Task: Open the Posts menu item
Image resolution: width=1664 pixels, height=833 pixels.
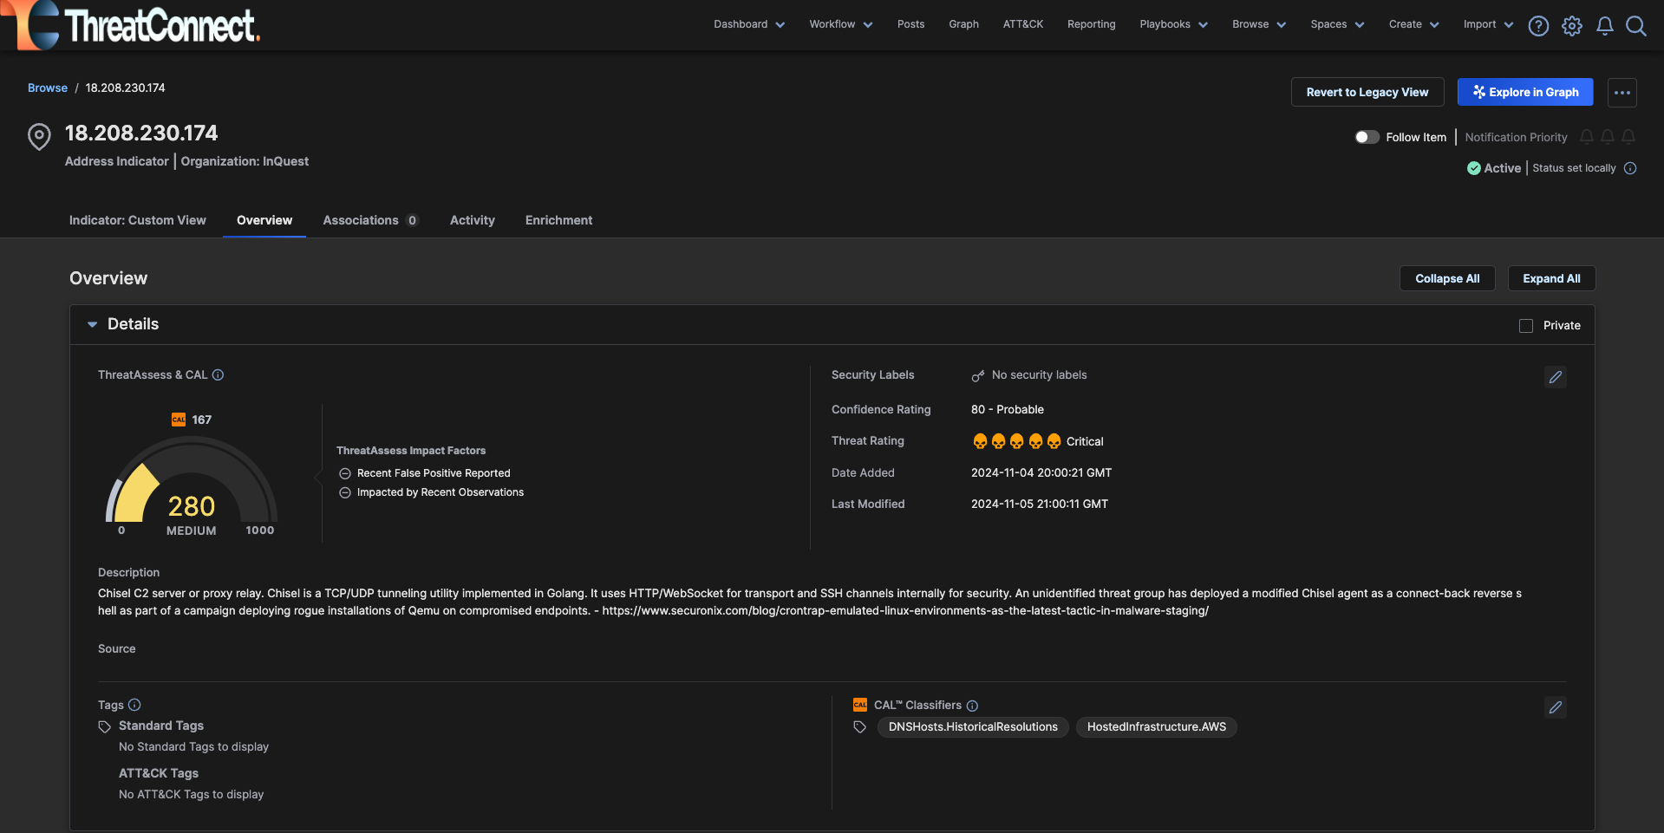Action: (x=910, y=24)
